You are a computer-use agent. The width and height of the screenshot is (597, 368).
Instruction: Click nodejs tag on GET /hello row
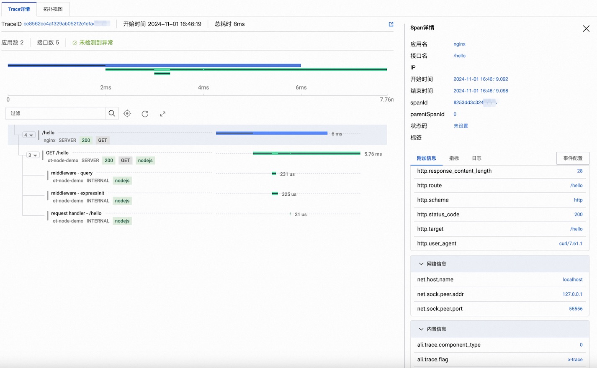(145, 161)
